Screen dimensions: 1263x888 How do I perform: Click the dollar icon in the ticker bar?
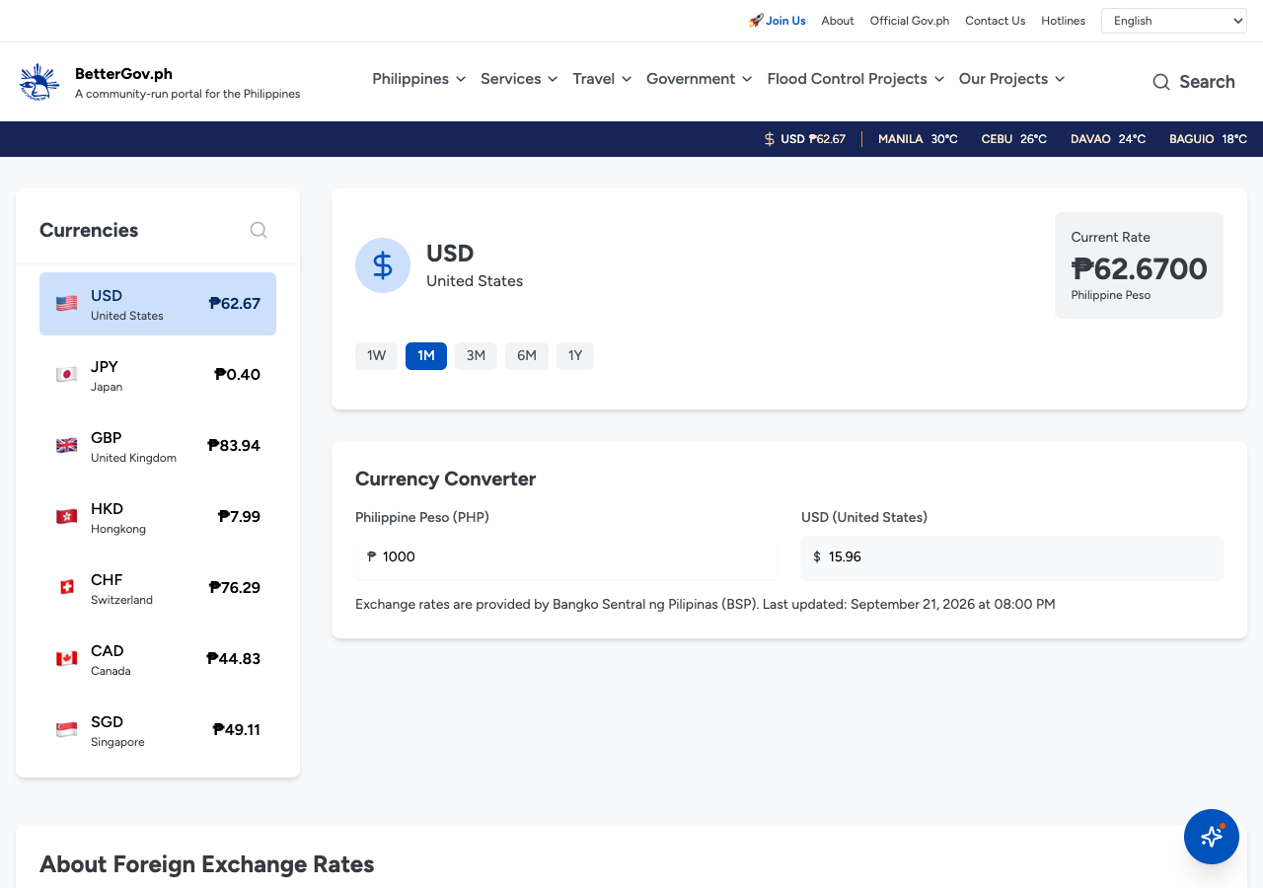click(770, 139)
